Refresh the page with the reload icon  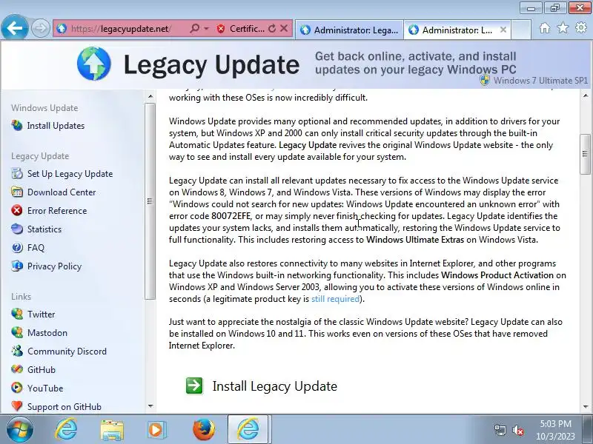click(272, 28)
